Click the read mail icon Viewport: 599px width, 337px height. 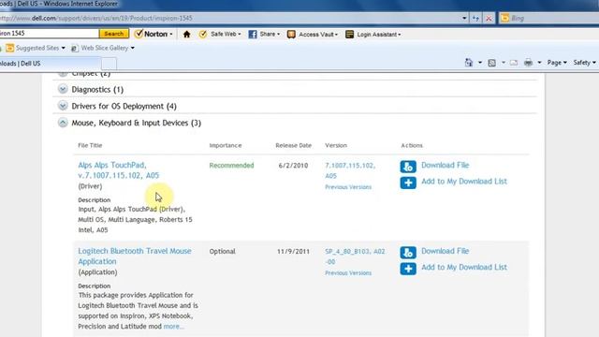(514, 63)
